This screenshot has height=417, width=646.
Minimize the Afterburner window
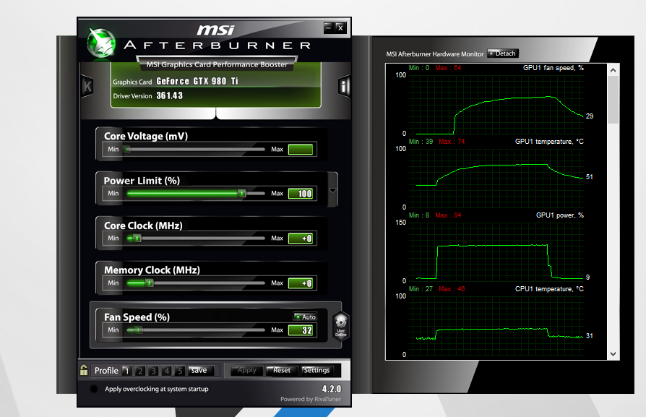click(328, 27)
